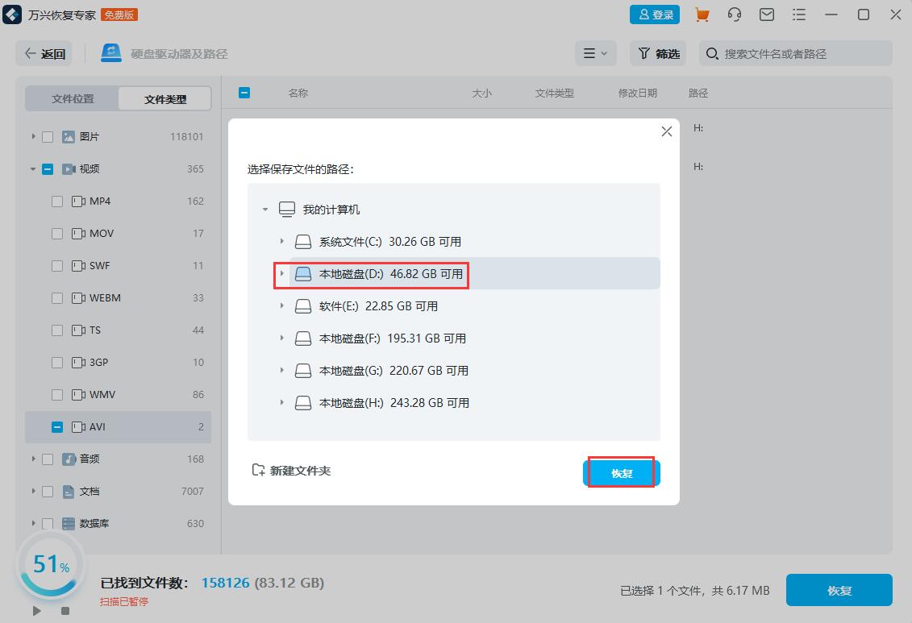Close the save path dialog
912x623 pixels.
click(667, 131)
